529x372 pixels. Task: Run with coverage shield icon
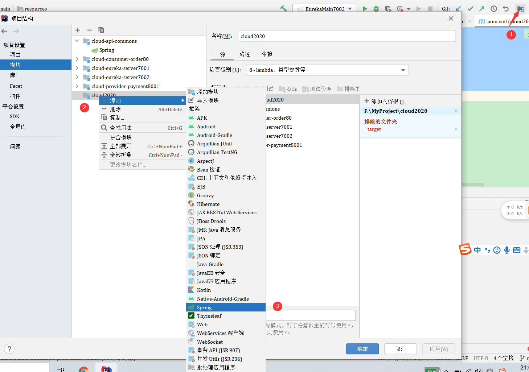[388, 9]
